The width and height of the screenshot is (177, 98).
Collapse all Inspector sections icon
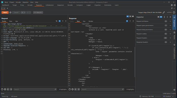[167, 17]
